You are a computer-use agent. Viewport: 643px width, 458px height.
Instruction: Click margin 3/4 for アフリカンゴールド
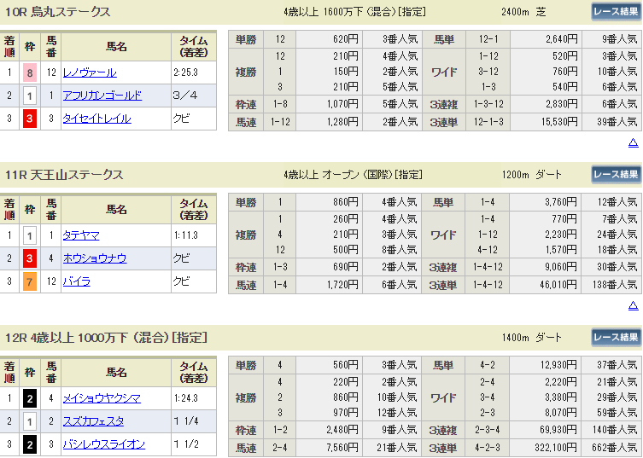(185, 96)
